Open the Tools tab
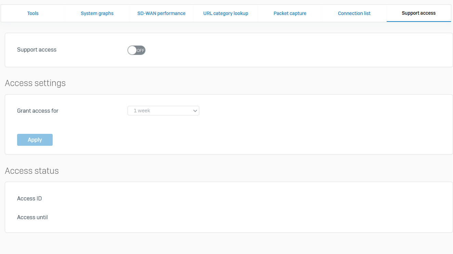This screenshot has height=254, width=453. coord(33,13)
